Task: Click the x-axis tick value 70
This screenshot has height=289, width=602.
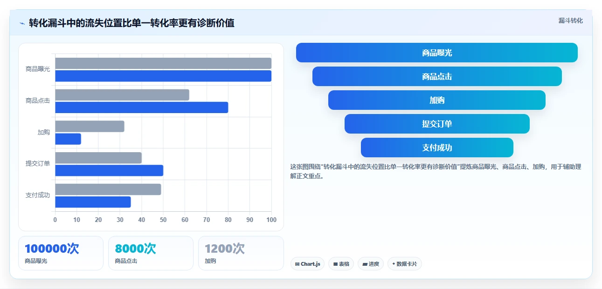Action: (x=207, y=220)
